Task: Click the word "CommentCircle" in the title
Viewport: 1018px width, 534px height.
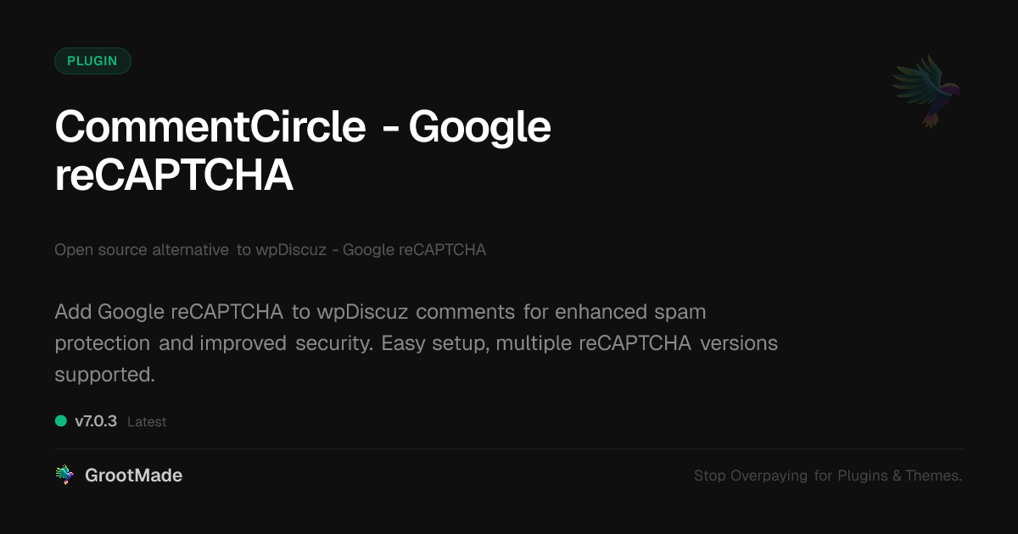Action: pyautogui.click(x=210, y=127)
